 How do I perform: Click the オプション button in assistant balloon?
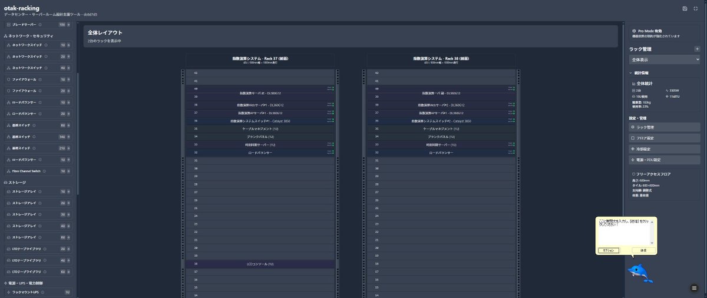[x=608, y=250]
